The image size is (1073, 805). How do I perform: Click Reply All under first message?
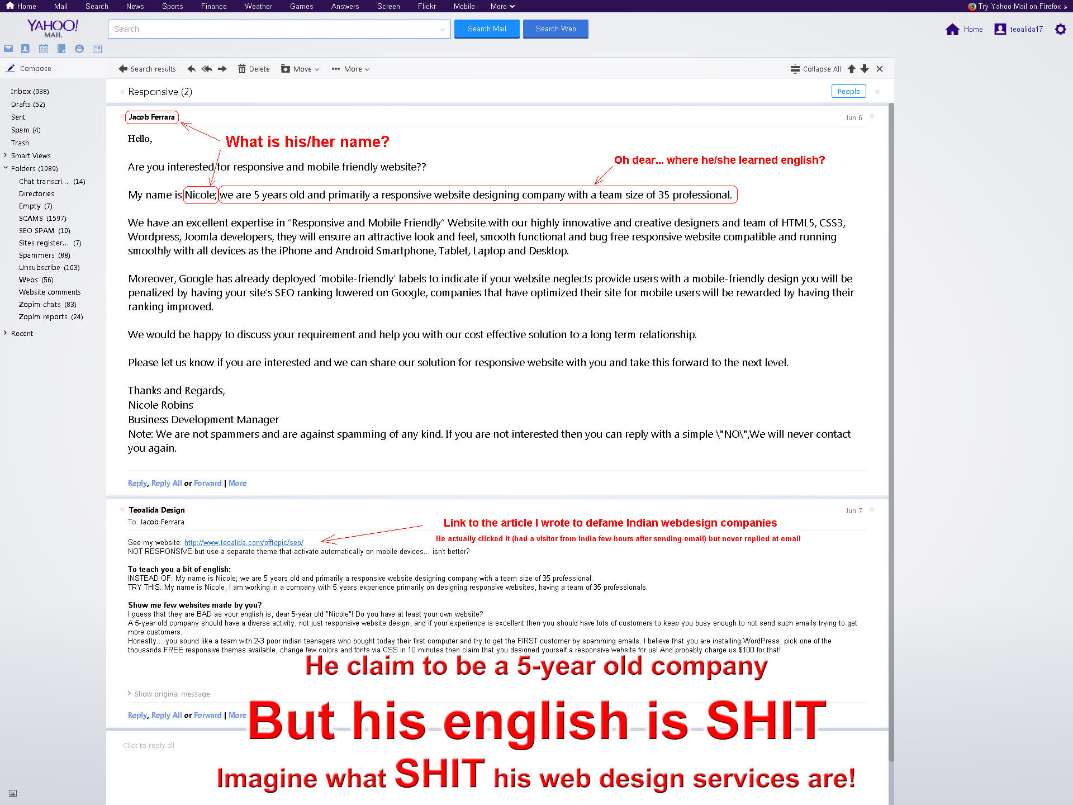coord(167,483)
